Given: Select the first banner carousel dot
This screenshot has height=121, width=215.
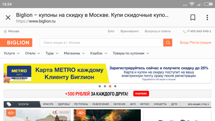Looking at the screenshot, I should click(100, 86).
